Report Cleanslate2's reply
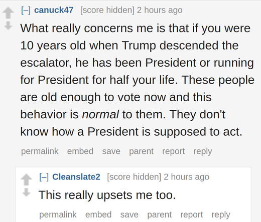The height and width of the screenshot is (222, 261). (192, 215)
